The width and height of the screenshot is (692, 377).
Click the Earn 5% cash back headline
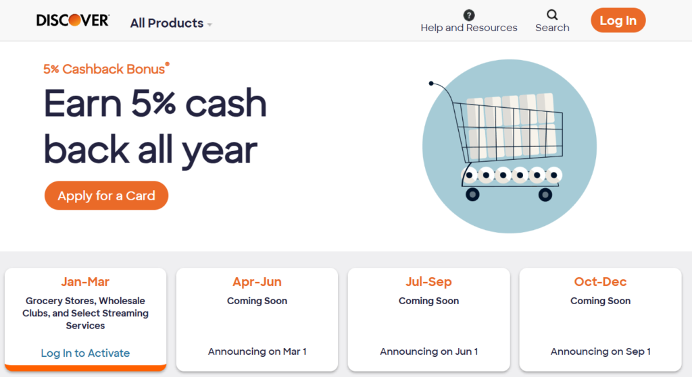pyautogui.click(x=155, y=127)
